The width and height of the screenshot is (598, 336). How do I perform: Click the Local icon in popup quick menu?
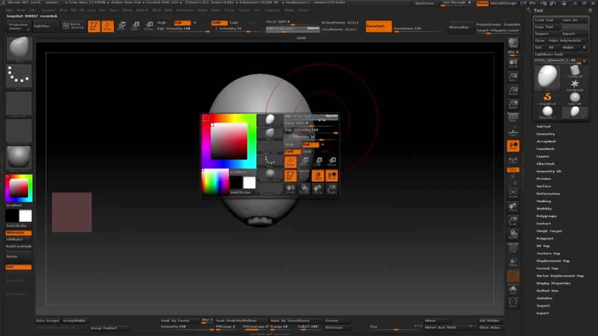[x=332, y=176]
